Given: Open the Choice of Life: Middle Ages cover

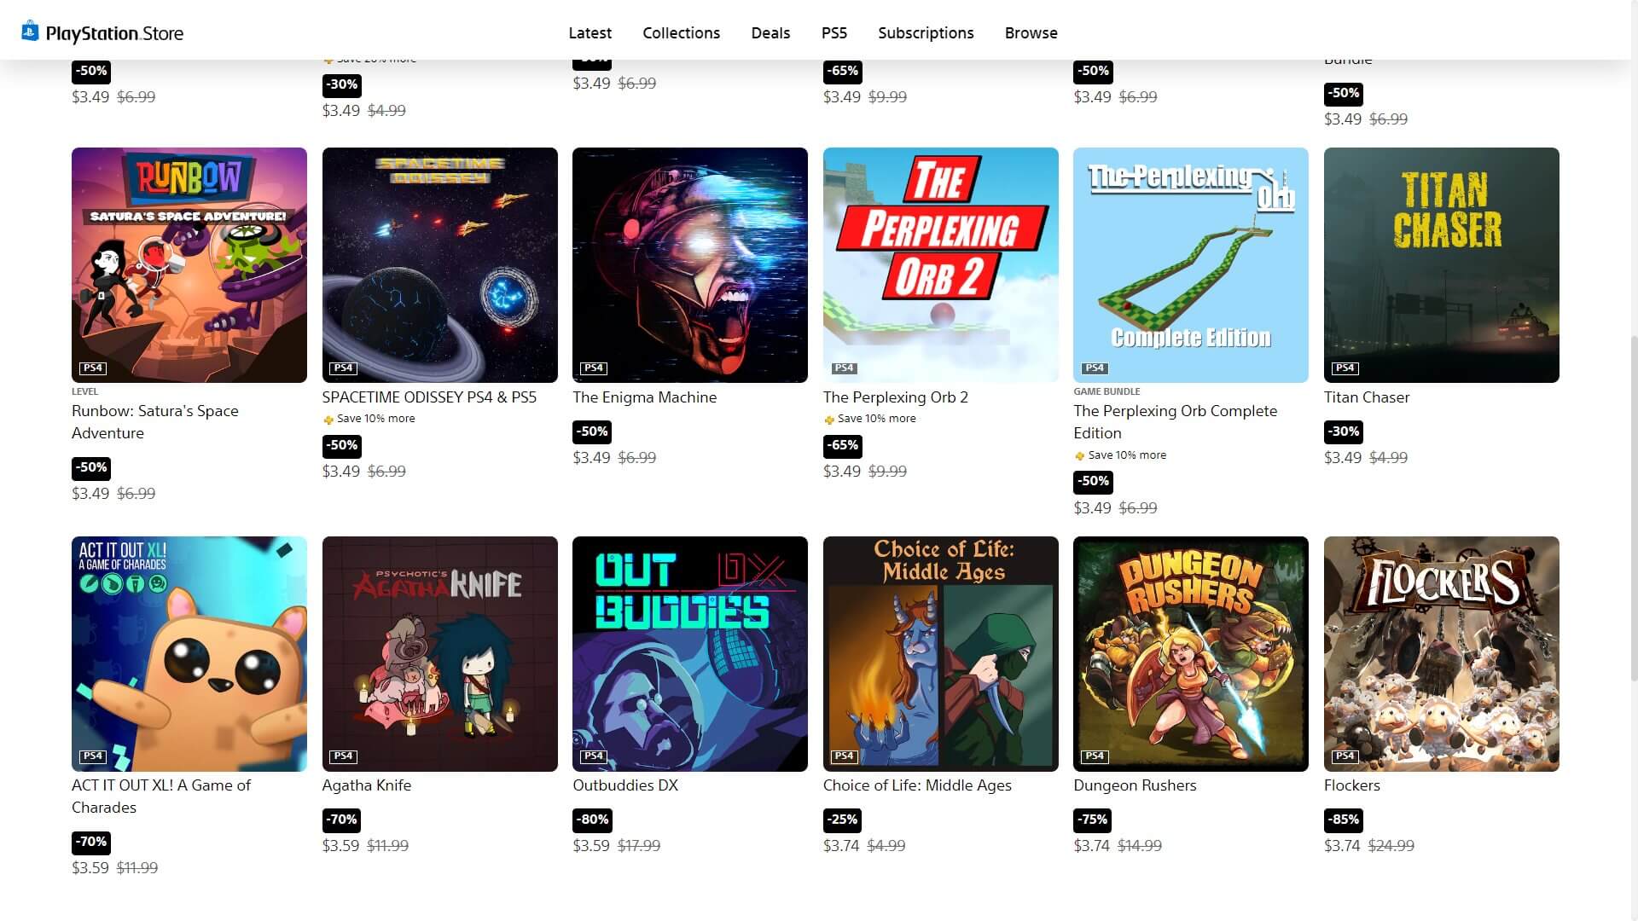Looking at the screenshot, I should click(x=941, y=654).
